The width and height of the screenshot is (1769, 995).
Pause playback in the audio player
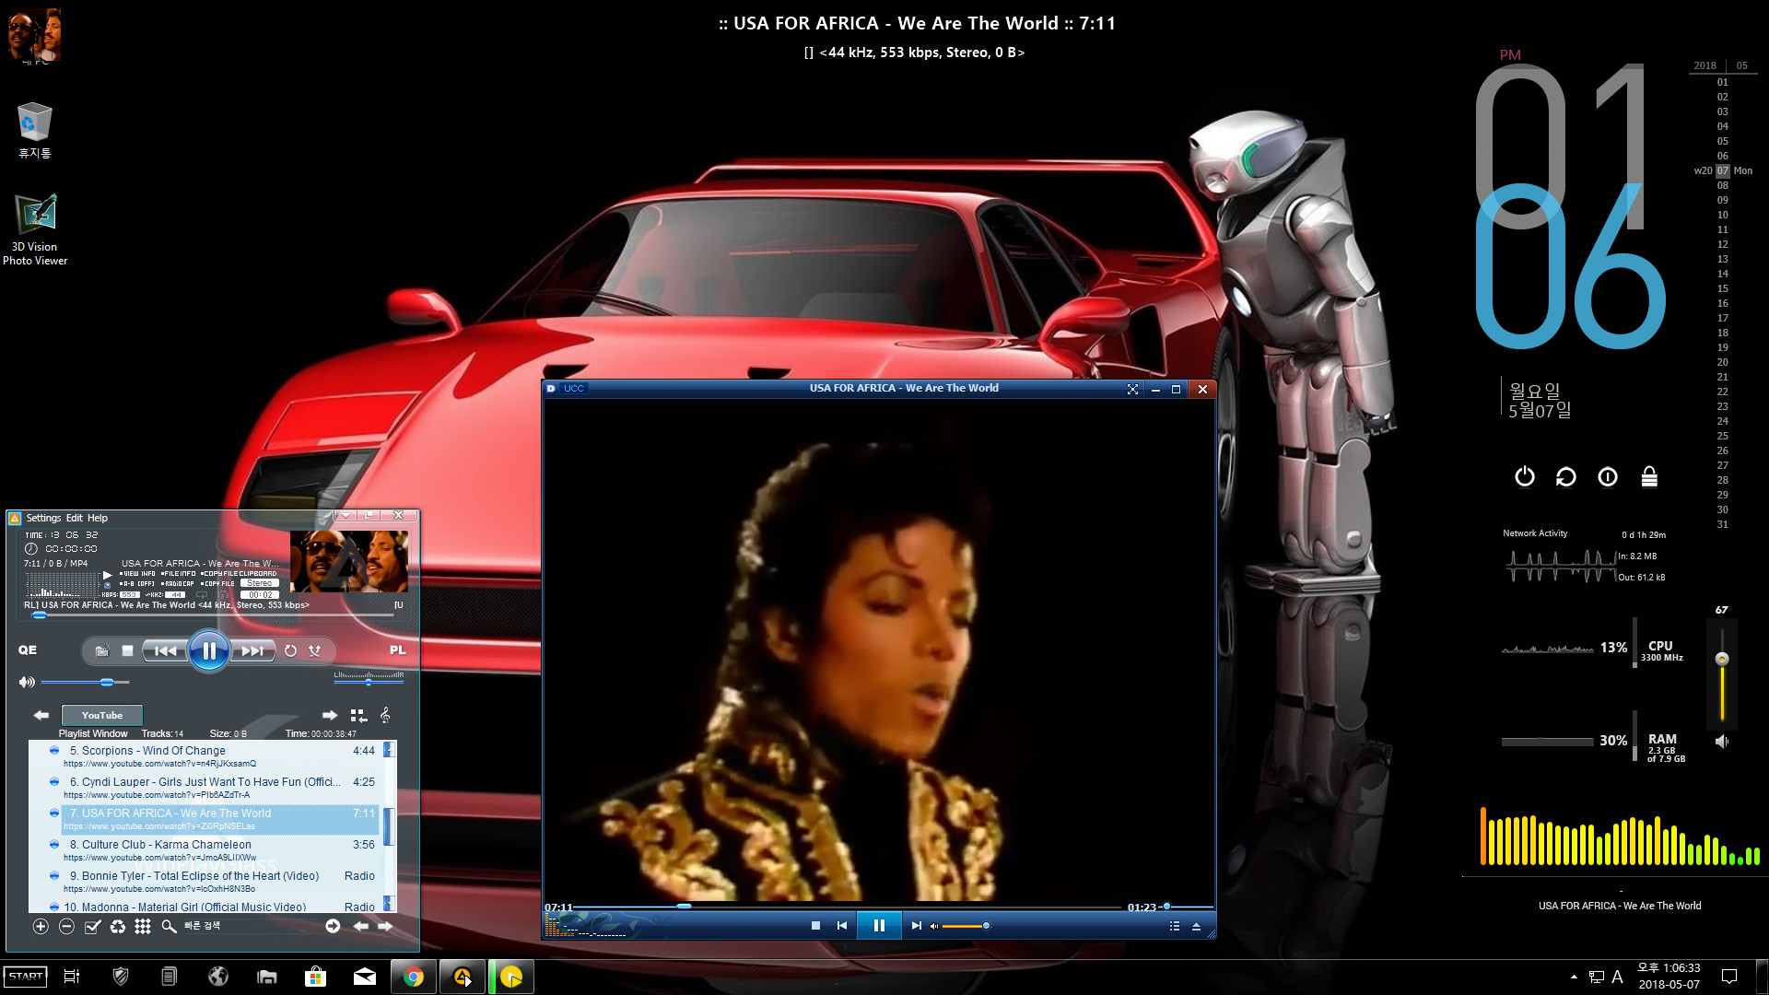pyautogui.click(x=209, y=650)
